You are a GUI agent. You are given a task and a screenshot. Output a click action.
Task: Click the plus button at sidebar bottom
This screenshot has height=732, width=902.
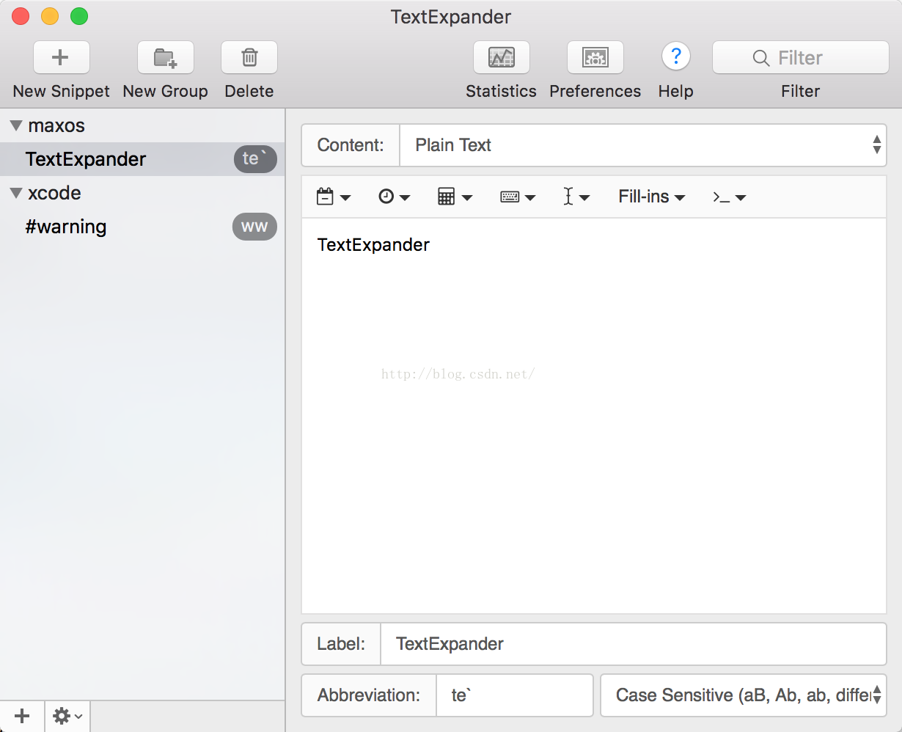pyautogui.click(x=23, y=716)
